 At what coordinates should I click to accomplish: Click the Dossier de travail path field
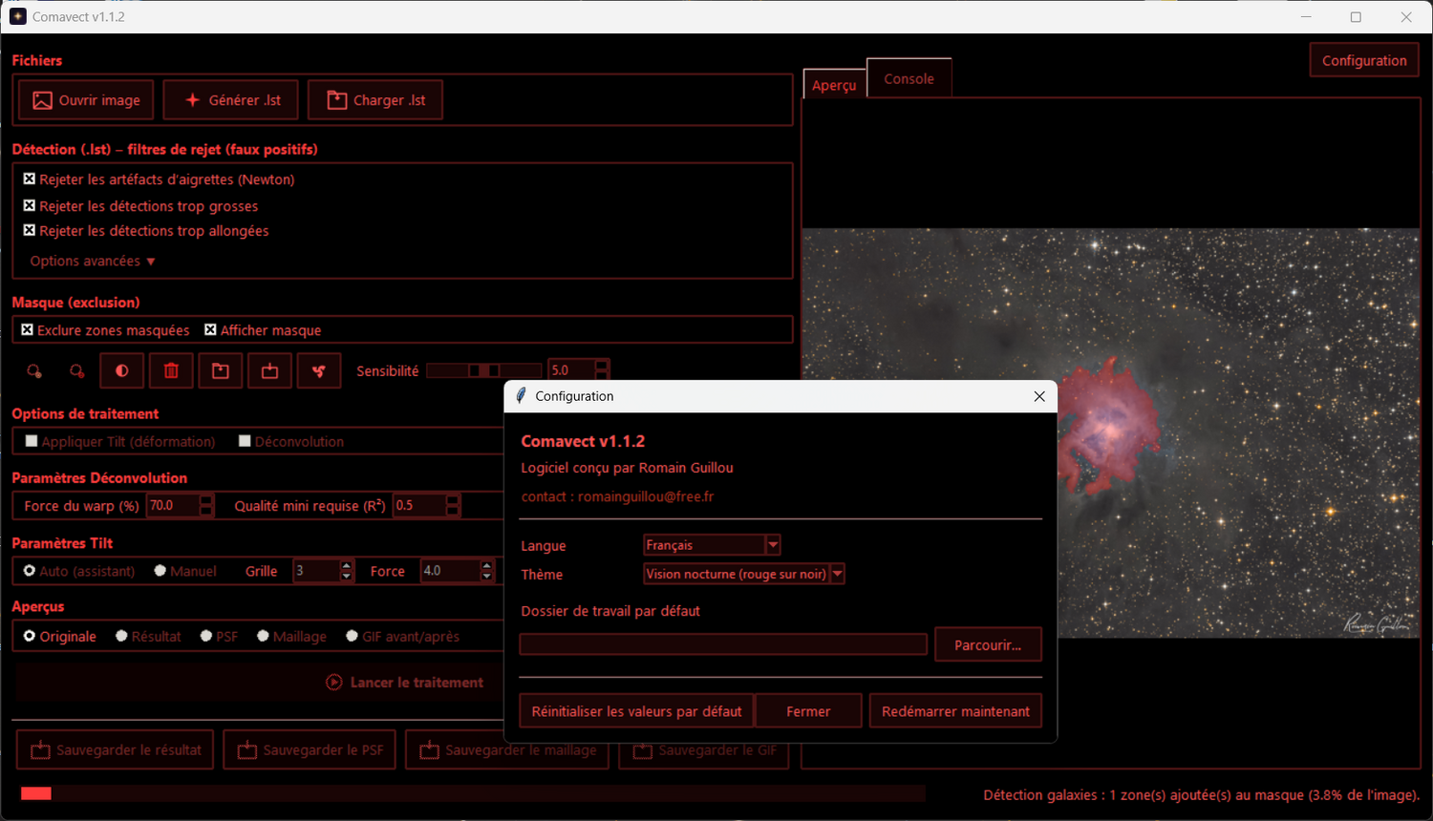coord(723,644)
